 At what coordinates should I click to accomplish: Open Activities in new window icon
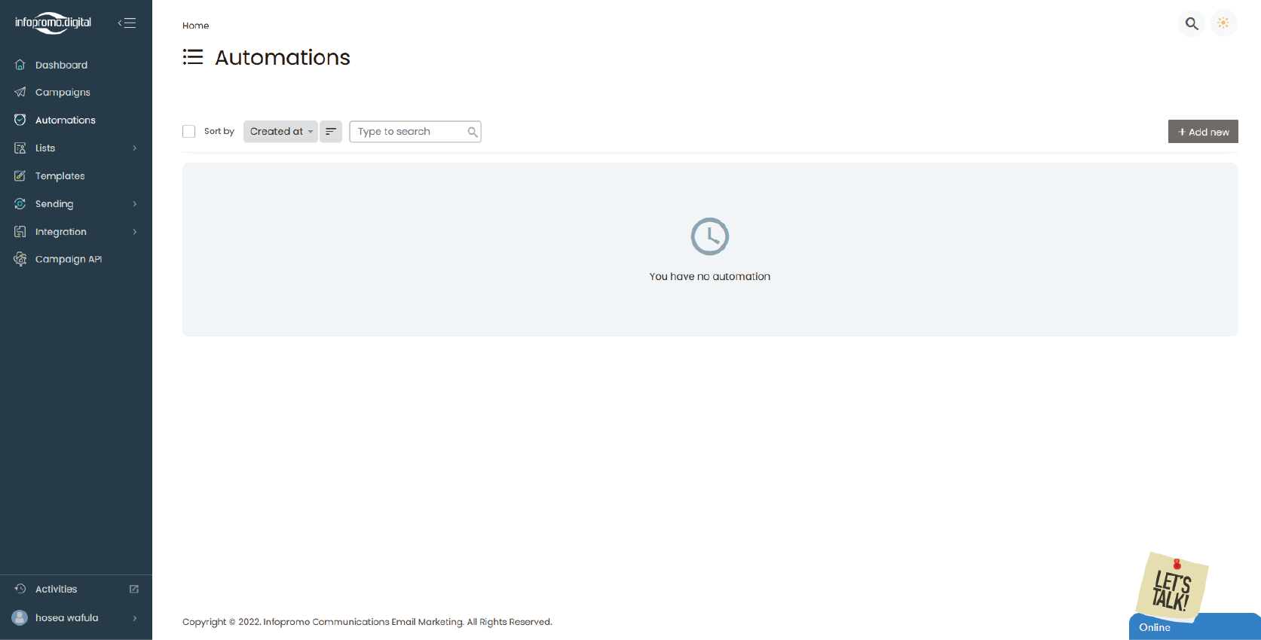coord(134,589)
